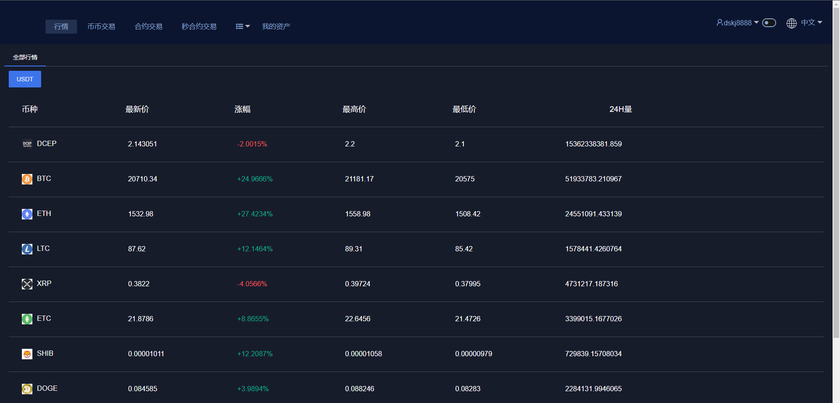The height and width of the screenshot is (403, 840).
Task: Click the Bitcoin BTC coin icon
Action: pos(27,179)
